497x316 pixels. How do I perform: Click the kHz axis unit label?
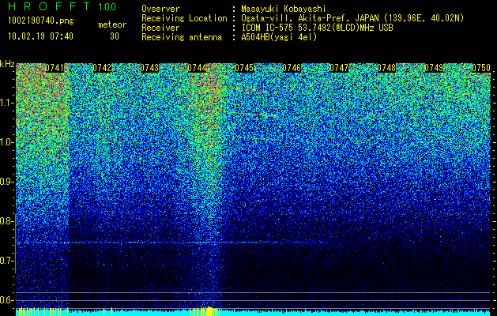[x=7, y=64]
